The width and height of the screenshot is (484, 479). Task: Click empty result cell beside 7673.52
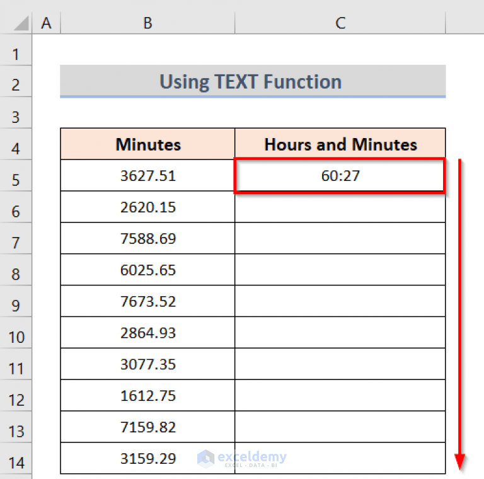tap(340, 301)
